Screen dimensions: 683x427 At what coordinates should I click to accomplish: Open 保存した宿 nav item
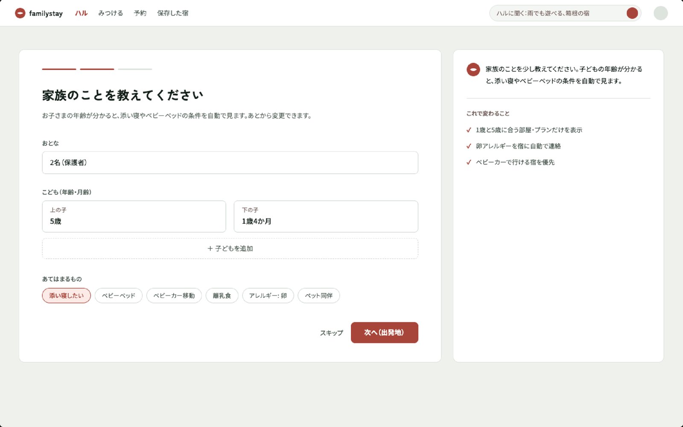tap(172, 13)
